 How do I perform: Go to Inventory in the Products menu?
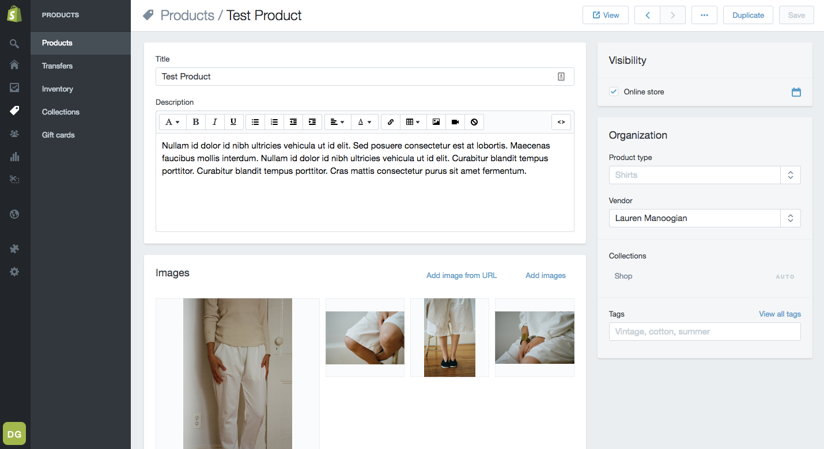pyautogui.click(x=58, y=89)
